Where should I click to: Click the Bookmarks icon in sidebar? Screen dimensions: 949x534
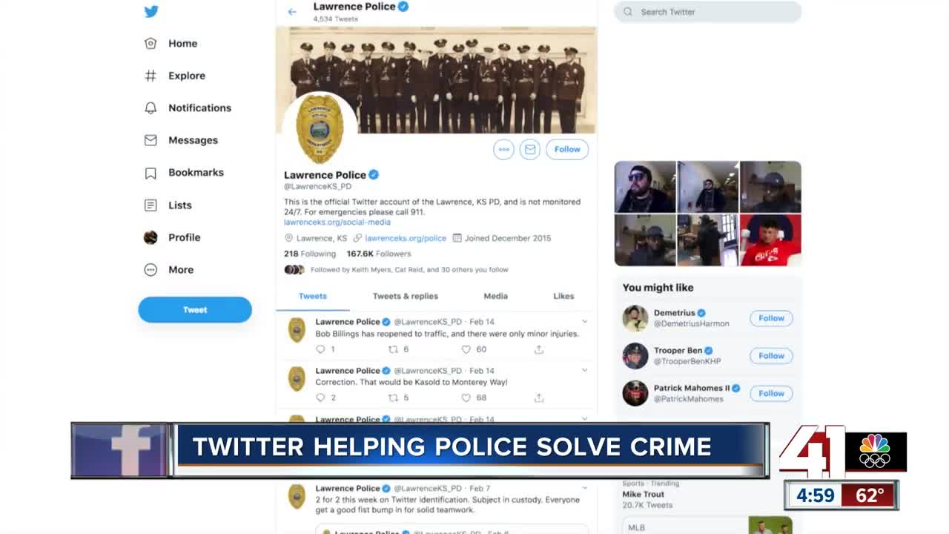point(151,173)
